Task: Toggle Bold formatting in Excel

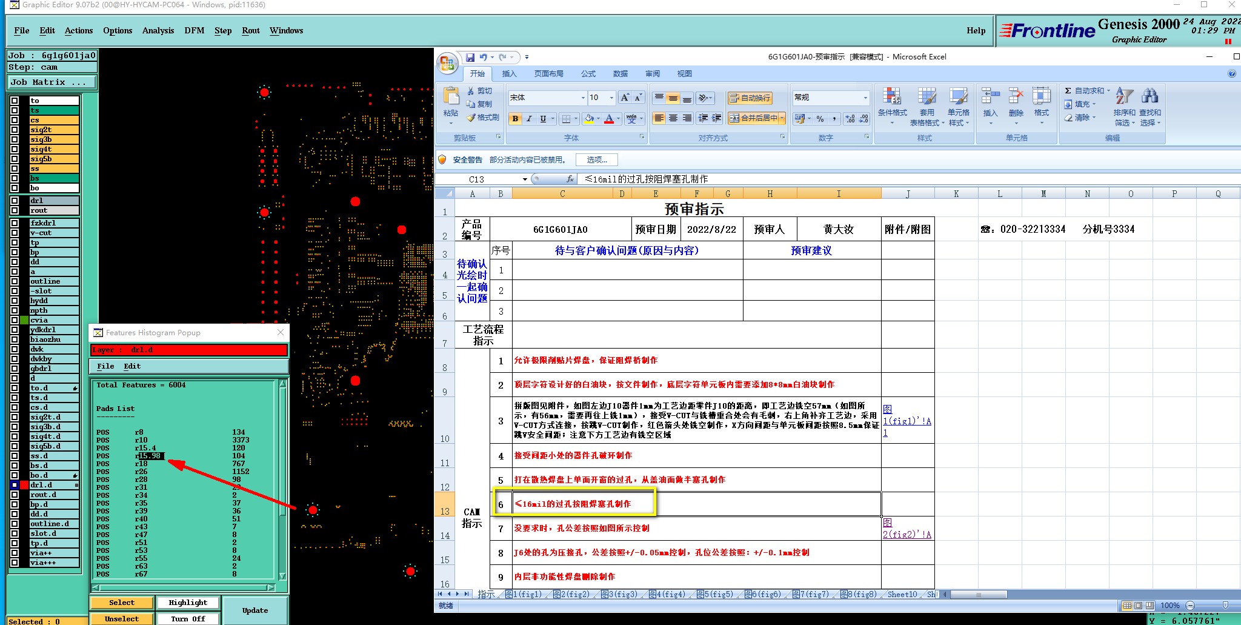Action: (515, 119)
